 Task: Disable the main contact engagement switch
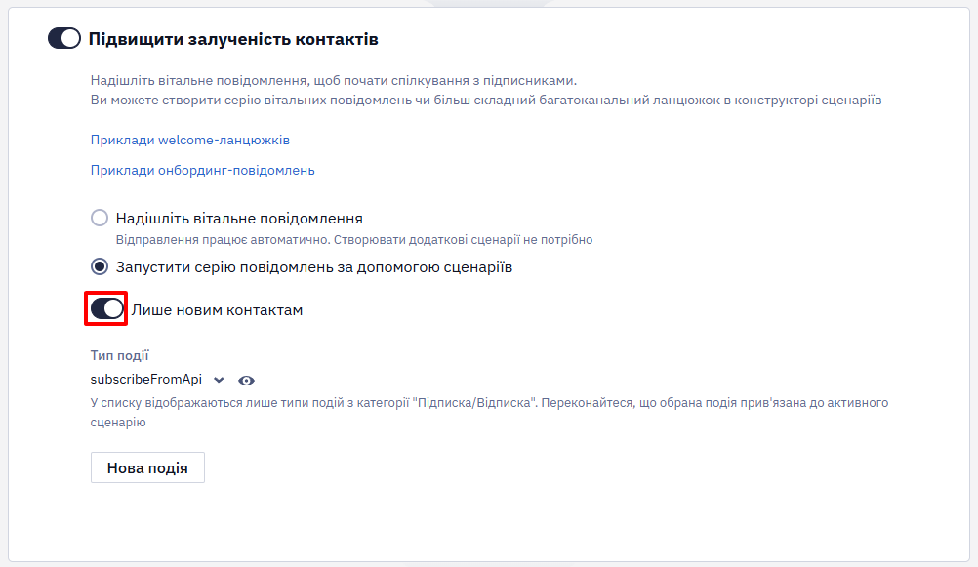click(64, 39)
